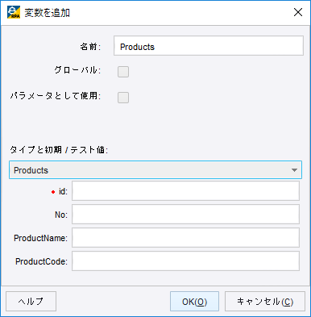Click the 名前 field containing Products

point(209,46)
